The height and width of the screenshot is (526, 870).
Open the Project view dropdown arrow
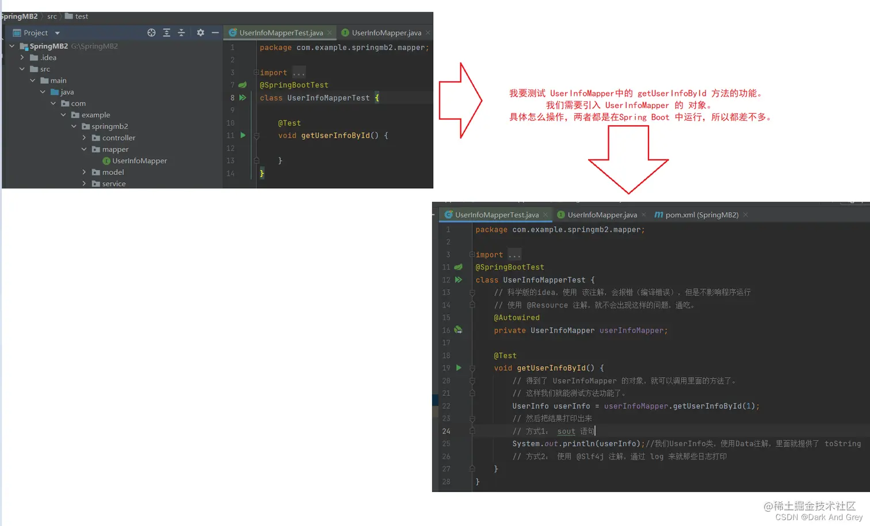click(58, 33)
